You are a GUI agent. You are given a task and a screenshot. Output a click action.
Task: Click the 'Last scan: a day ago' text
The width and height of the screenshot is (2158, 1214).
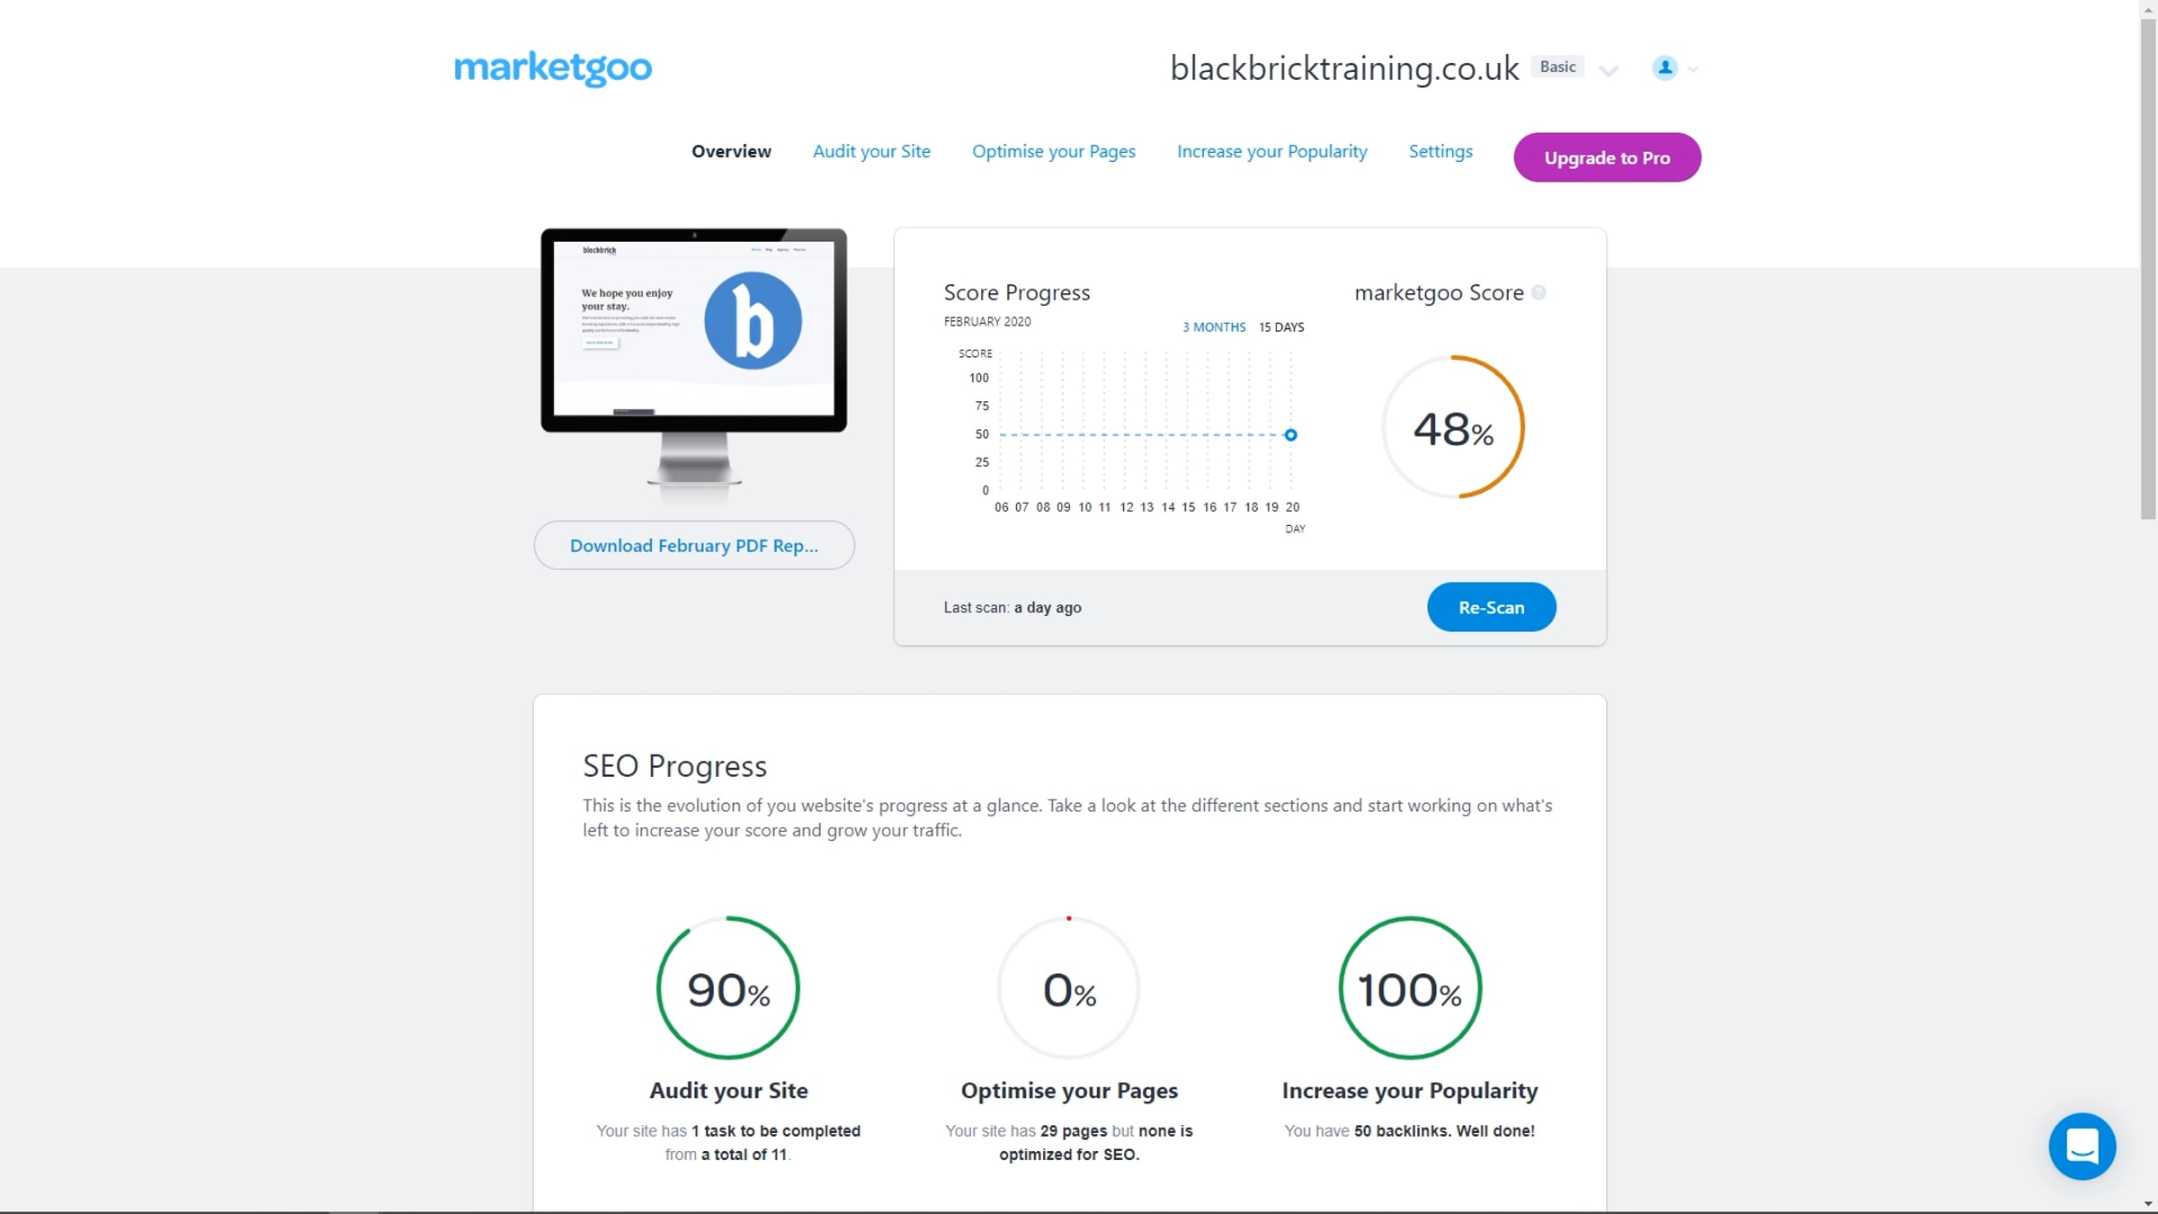pos(1012,608)
